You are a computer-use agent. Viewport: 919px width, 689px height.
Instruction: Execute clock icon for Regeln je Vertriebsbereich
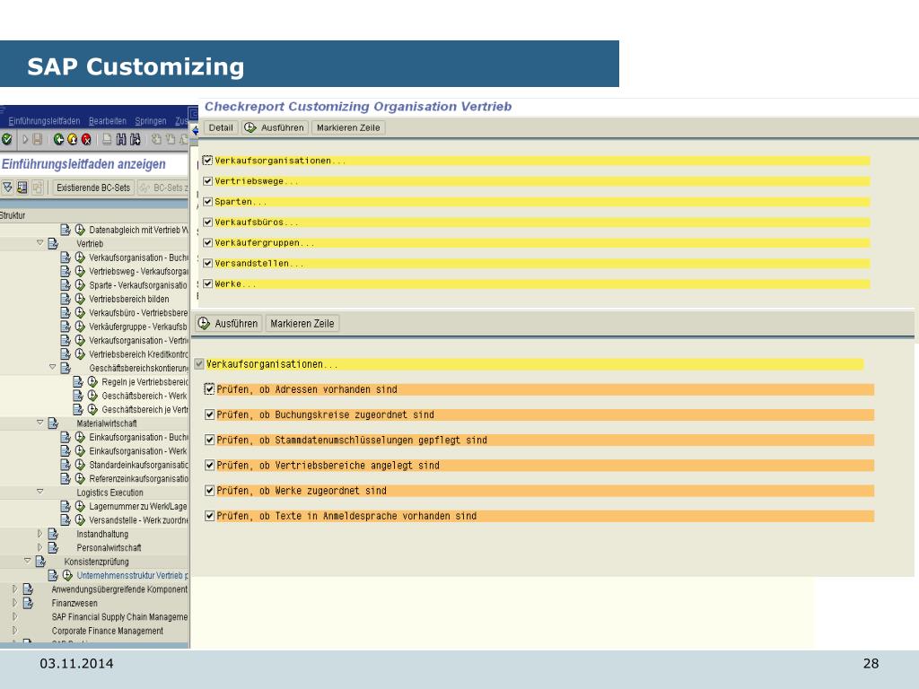pyautogui.click(x=92, y=381)
